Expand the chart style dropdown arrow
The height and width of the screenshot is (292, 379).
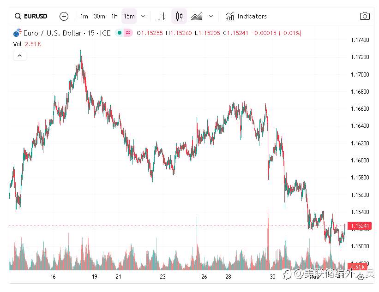tap(211, 16)
